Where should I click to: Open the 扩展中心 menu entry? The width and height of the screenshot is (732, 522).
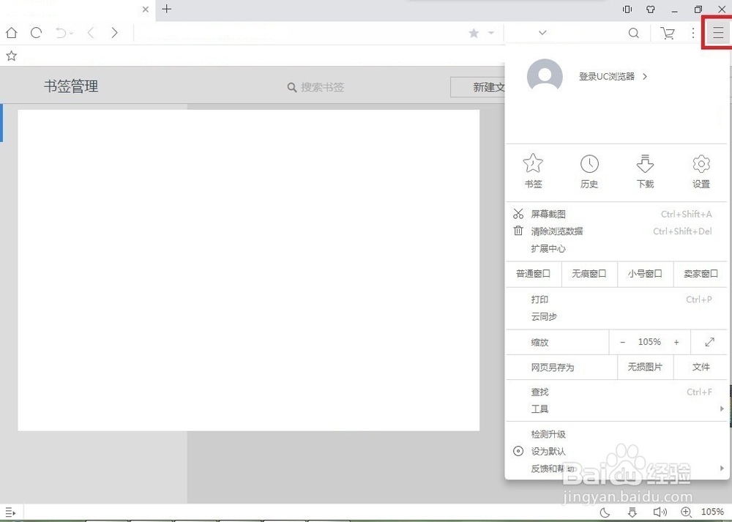[x=547, y=248]
